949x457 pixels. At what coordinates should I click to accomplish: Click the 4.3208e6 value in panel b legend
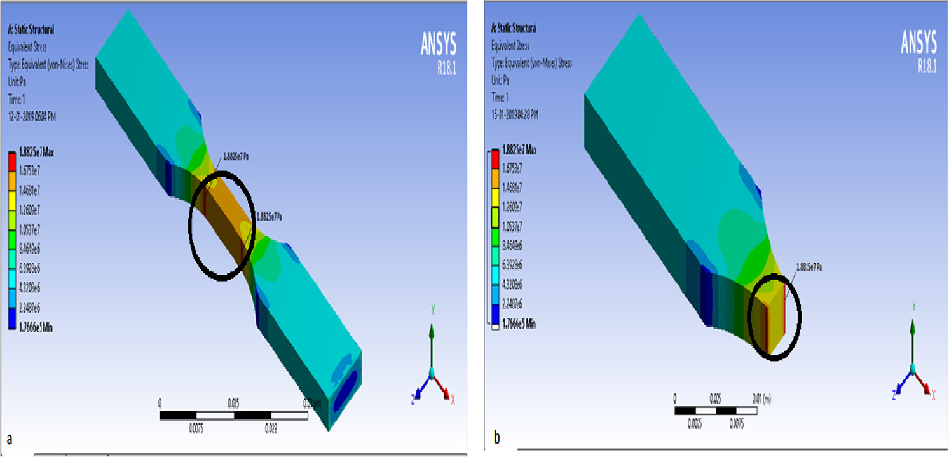(514, 283)
